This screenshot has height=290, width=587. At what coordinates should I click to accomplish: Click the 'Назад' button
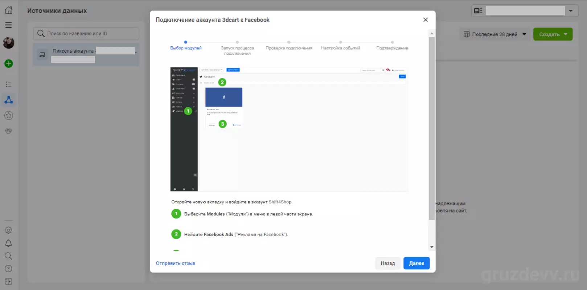(387, 263)
